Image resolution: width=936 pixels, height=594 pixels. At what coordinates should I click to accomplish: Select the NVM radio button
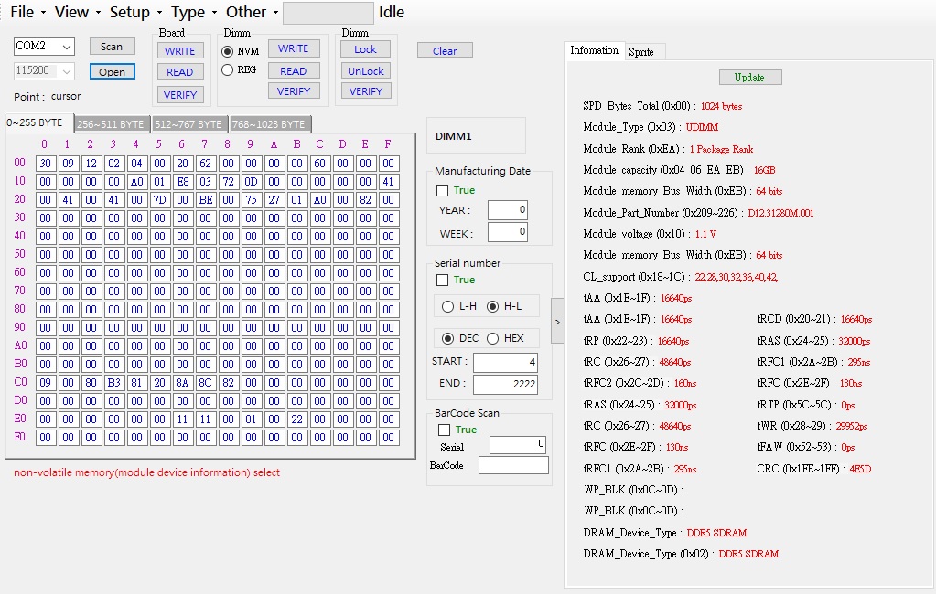coord(229,51)
